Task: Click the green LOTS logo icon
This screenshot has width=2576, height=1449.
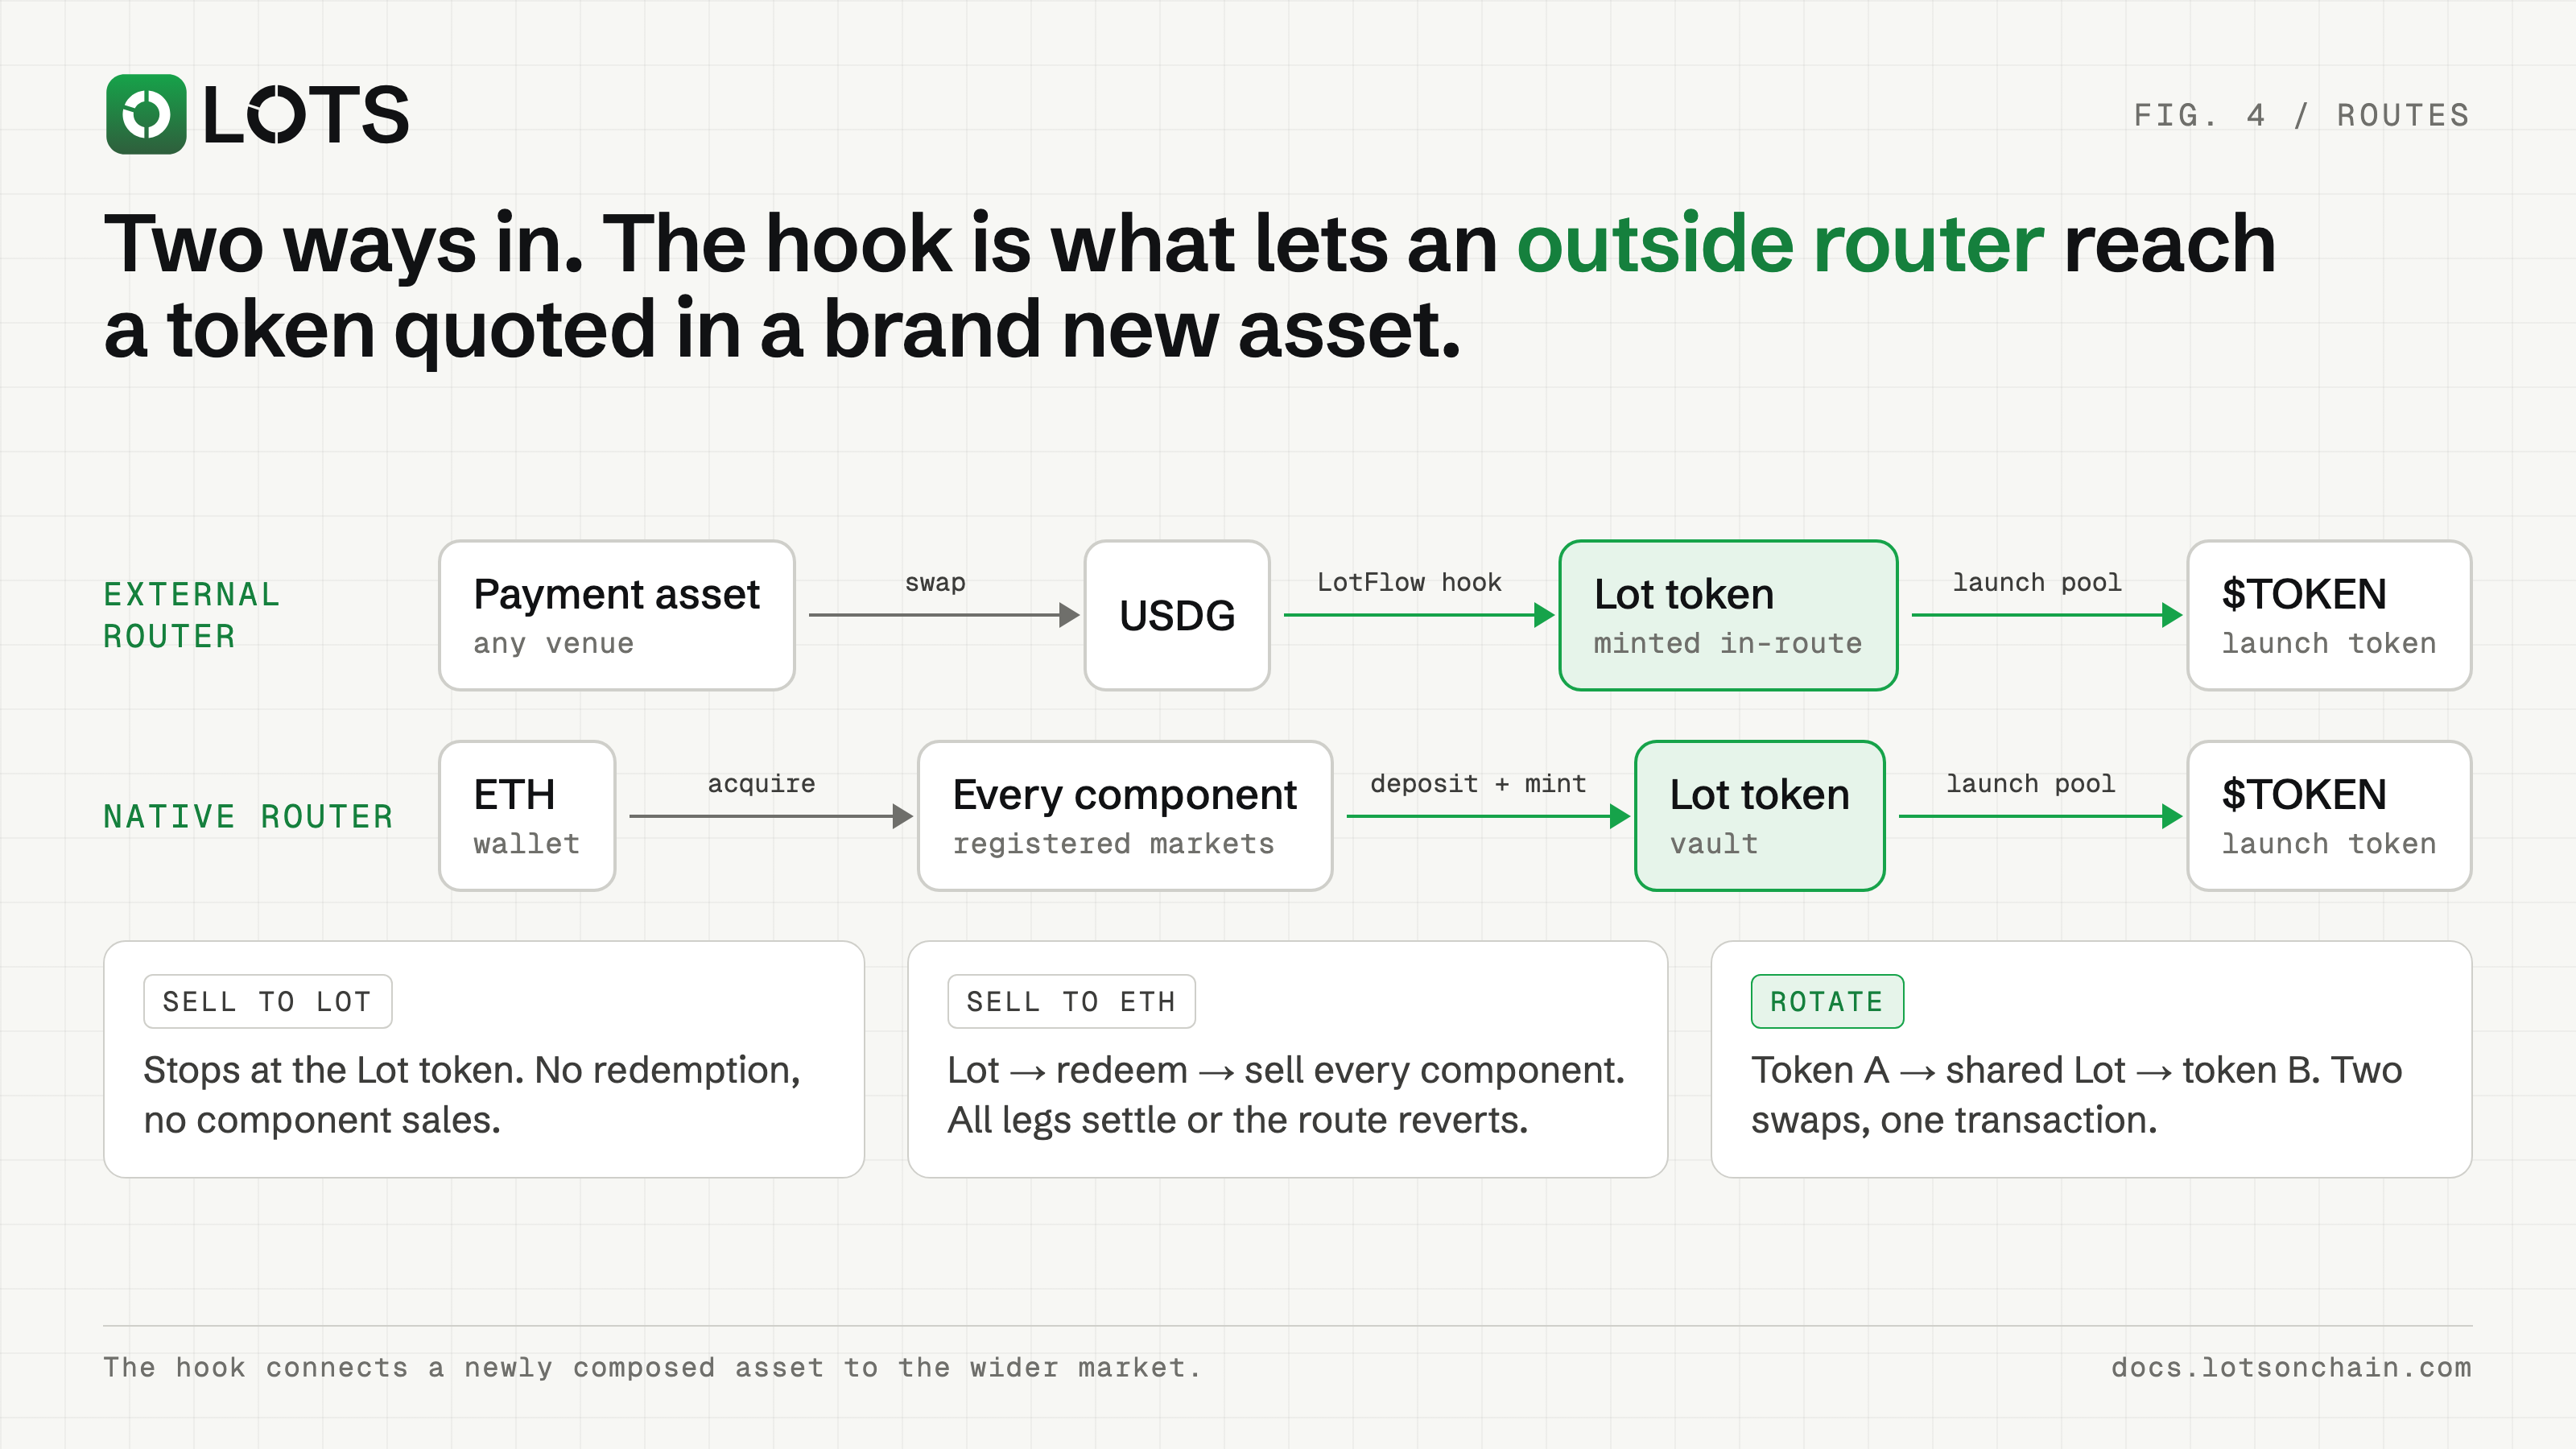Action: tap(146, 114)
